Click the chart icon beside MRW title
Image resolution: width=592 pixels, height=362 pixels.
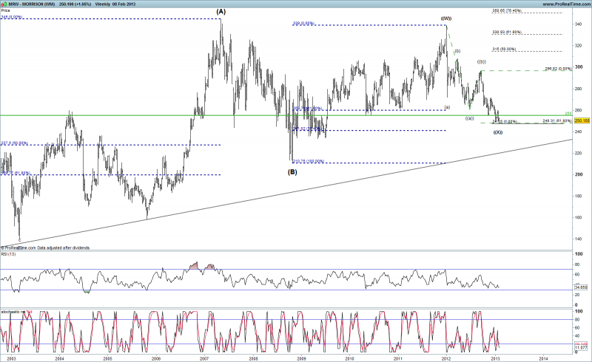(x=4, y=4)
